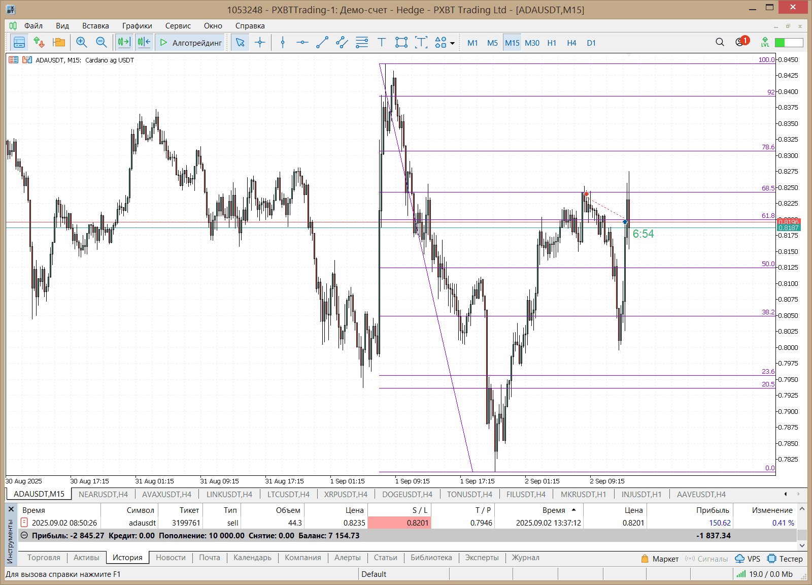
Task: Pick the Trendline drawing tool
Action: tap(322, 43)
